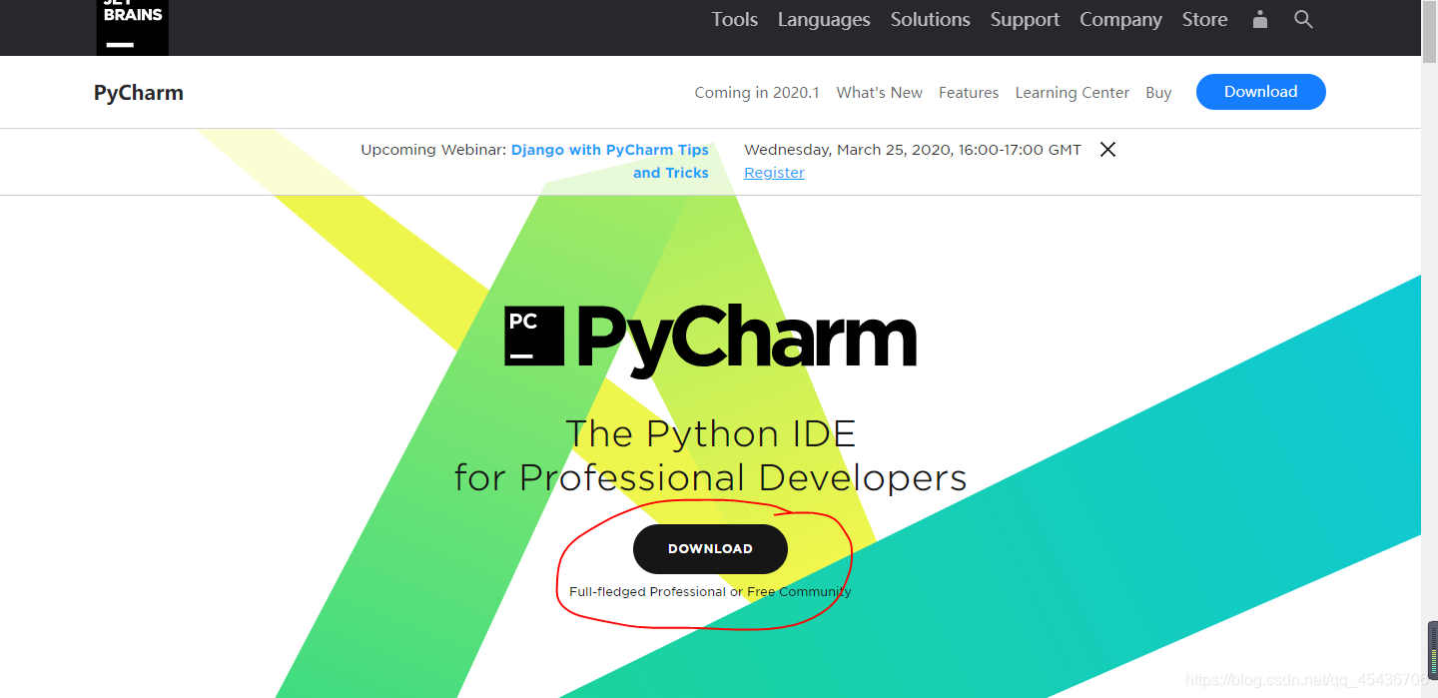Image resolution: width=1438 pixels, height=698 pixels.
Task: Click the blue Download button
Action: pyautogui.click(x=1260, y=92)
